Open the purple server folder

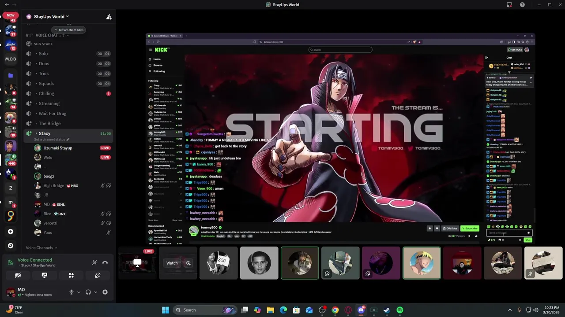[x=11, y=75]
